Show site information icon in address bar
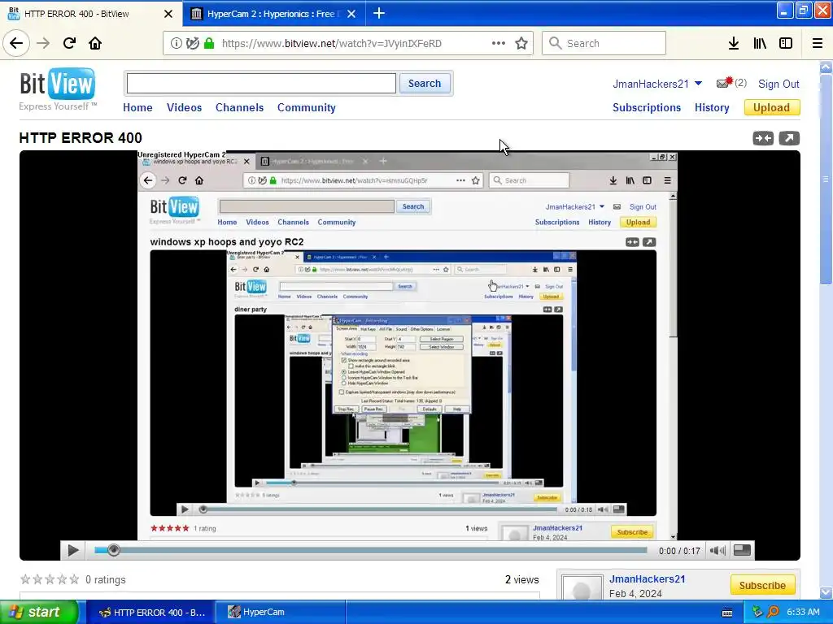833x624 pixels. click(x=176, y=44)
